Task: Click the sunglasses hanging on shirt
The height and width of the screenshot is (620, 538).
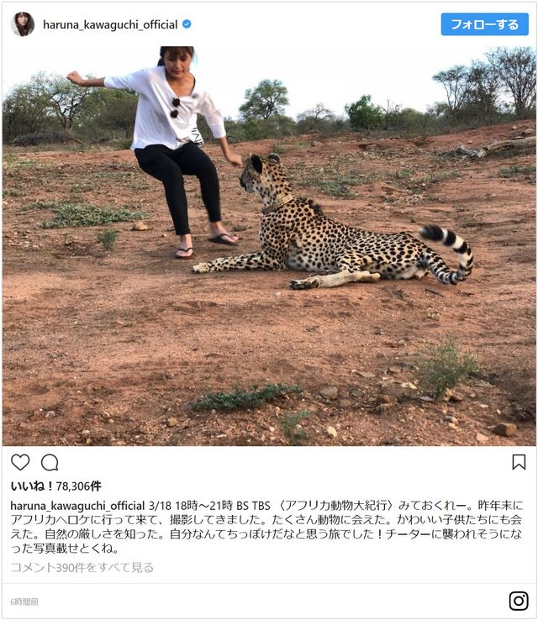Action: (x=175, y=108)
